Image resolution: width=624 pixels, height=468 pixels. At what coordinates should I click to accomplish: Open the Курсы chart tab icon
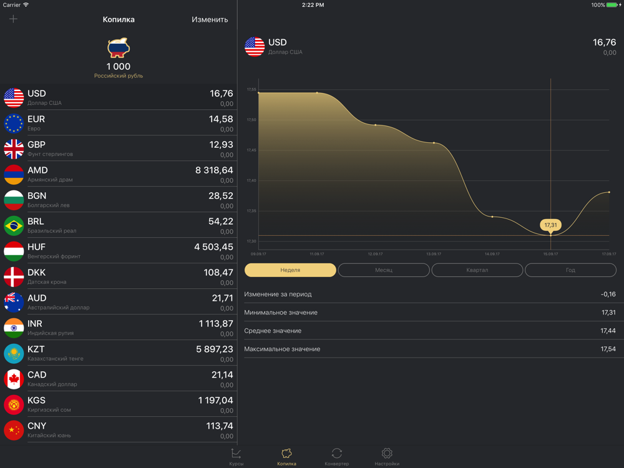236,454
